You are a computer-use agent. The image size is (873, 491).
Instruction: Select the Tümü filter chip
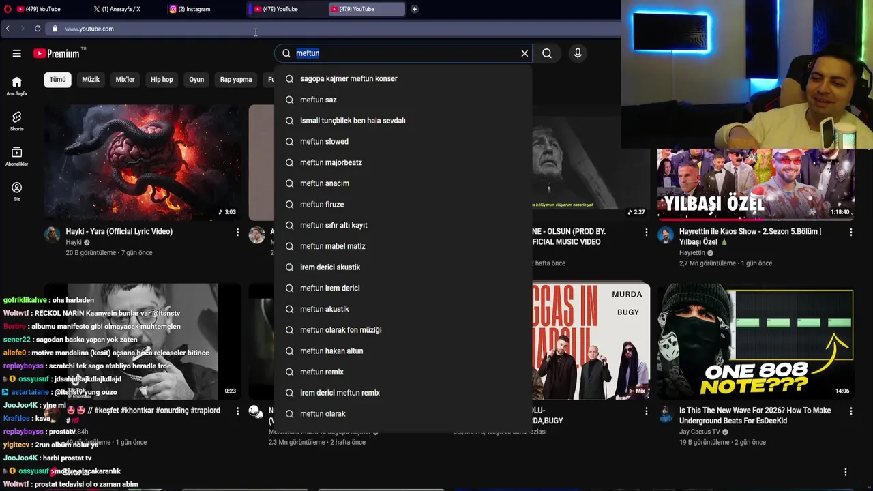tap(57, 80)
